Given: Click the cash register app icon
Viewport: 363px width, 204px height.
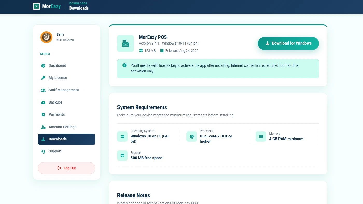Looking at the screenshot, I should (x=125, y=43).
